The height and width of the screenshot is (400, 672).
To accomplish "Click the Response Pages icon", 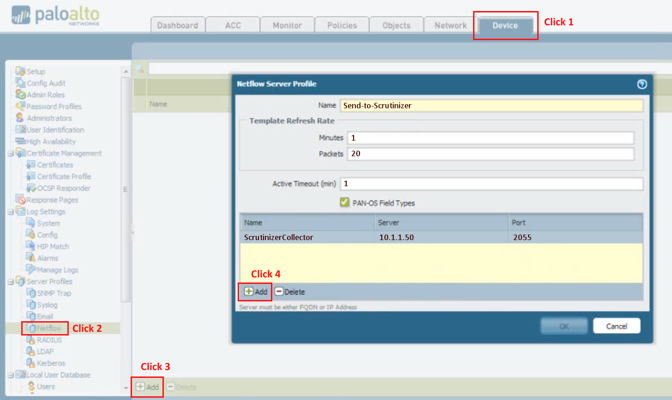I will (20, 200).
